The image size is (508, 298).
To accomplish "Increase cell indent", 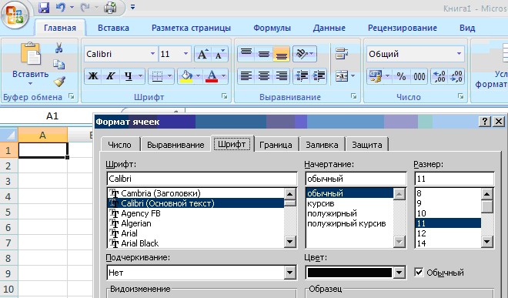I will click(319, 76).
